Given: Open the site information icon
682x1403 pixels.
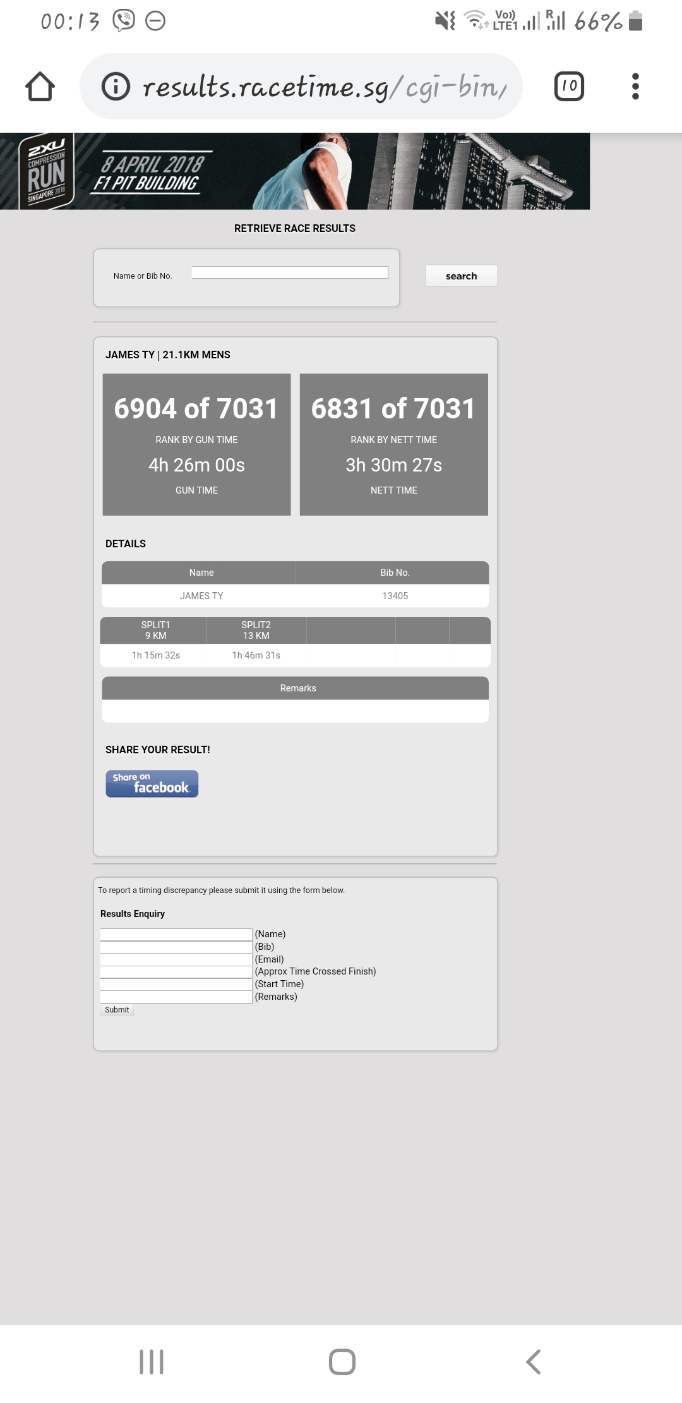Looking at the screenshot, I should (116, 87).
